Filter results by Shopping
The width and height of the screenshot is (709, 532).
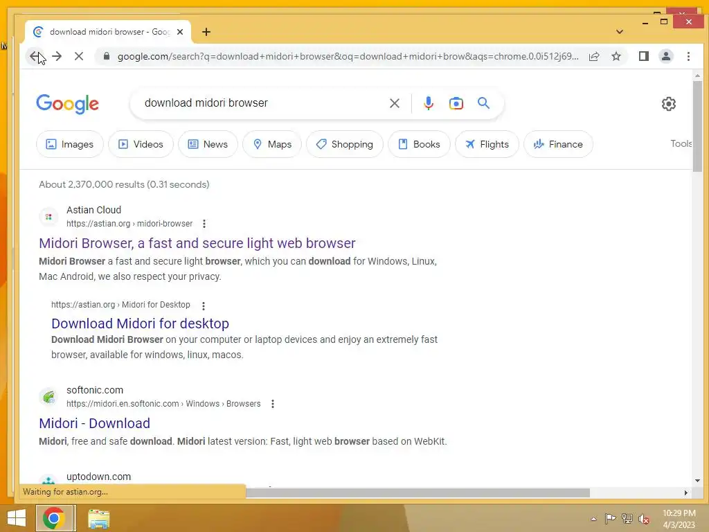pyautogui.click(x=345, y=144)
